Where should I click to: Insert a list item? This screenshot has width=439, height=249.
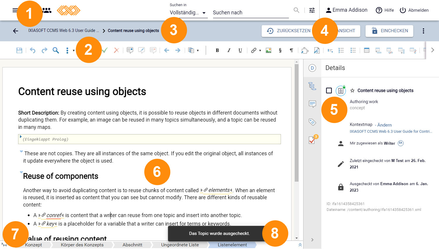coord(330,50)
